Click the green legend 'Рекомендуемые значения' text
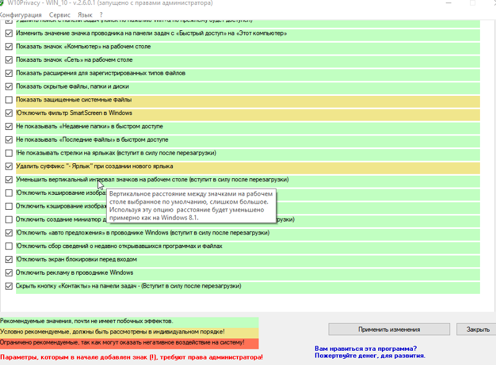The image size is (496, 365). 87,321
